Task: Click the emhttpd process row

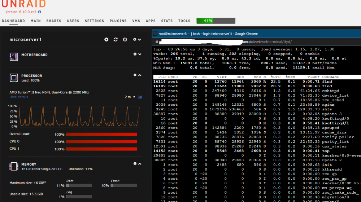Action: pyautogui.click(x=257, y=91)
